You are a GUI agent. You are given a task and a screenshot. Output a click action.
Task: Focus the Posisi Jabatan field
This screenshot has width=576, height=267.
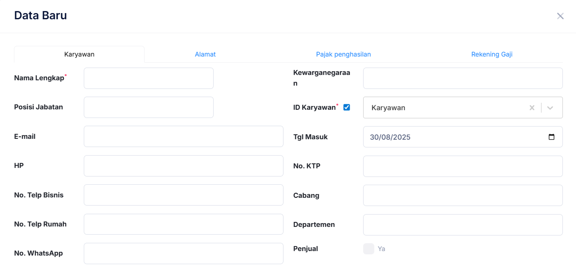pos(148,107)
